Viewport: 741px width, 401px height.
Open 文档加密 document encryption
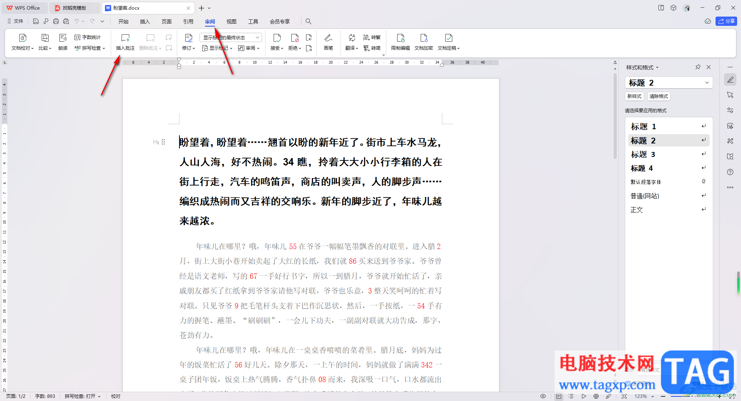click(424, 42)
